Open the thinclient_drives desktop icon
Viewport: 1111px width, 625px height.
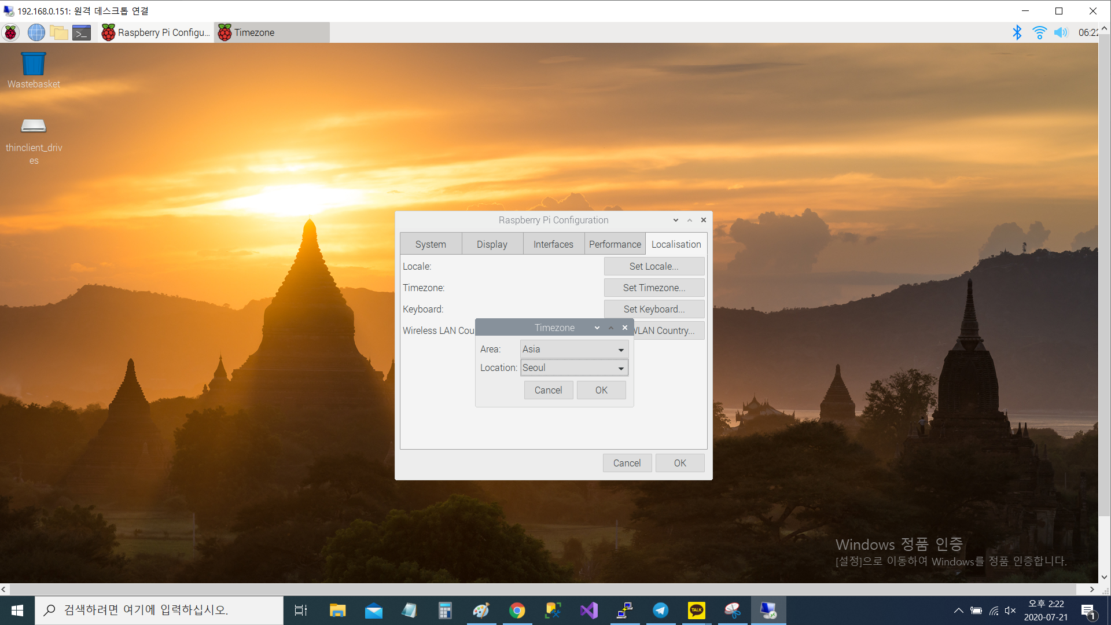pyautogui.click(x=34, y=126)
